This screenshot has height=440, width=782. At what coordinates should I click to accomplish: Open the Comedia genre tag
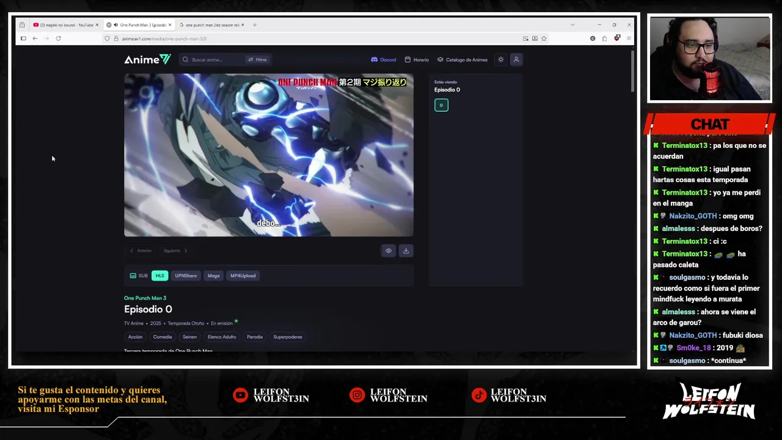click(x=163, y=337)
